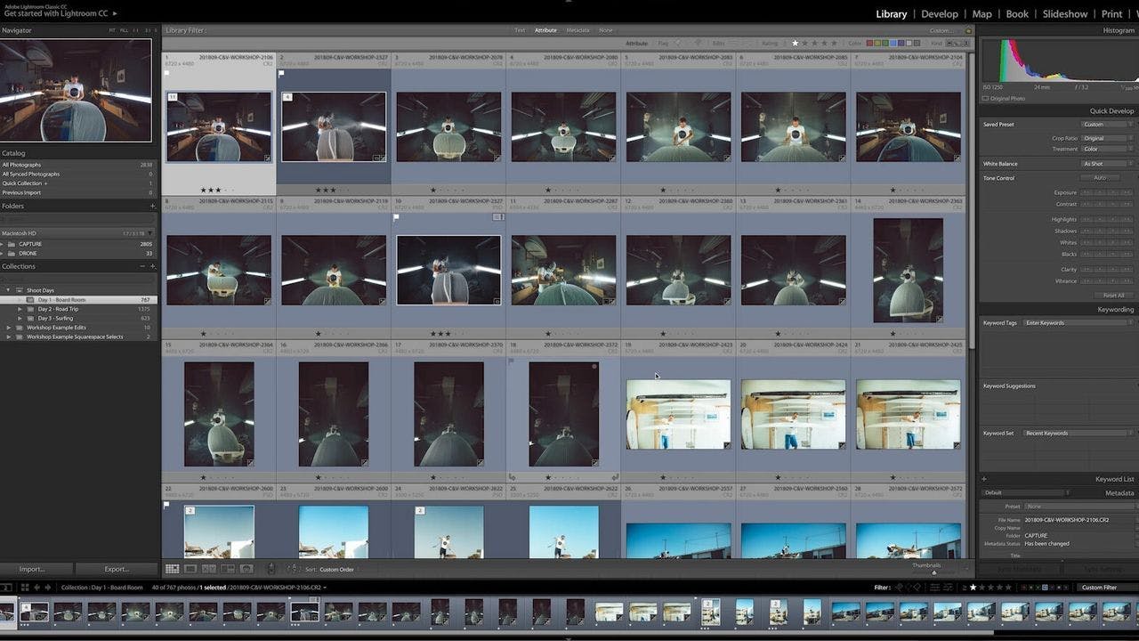Filter by flagged status in filmstrip filter
The image size is (1139, 641).
pyautogui.click(x=900, y=588)
